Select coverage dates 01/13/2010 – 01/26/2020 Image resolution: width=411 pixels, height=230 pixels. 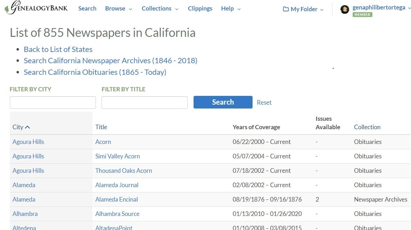[x=267, y=214]
